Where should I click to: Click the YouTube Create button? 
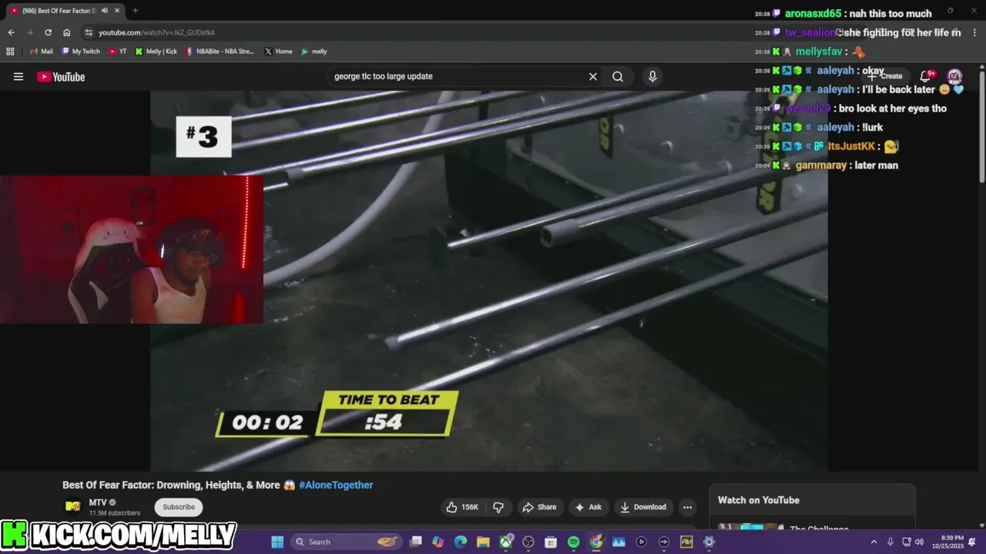pos(886,76)
